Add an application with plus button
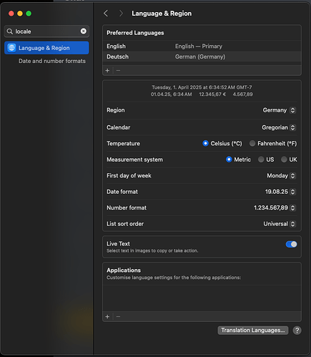Image resolution: width=311 pixels, height=357 pixels. 107,317
